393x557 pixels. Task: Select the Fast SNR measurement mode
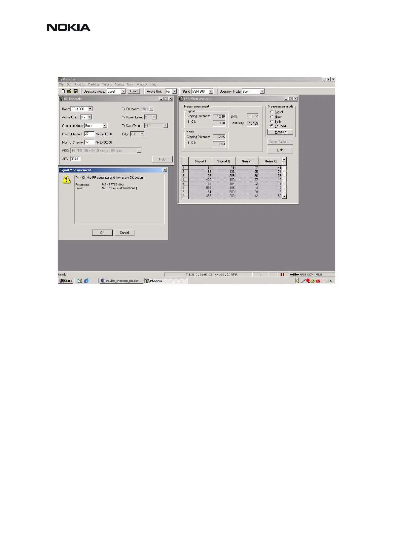point(272,126)
